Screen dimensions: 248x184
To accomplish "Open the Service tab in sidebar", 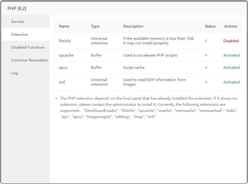I will coord(17,22).
